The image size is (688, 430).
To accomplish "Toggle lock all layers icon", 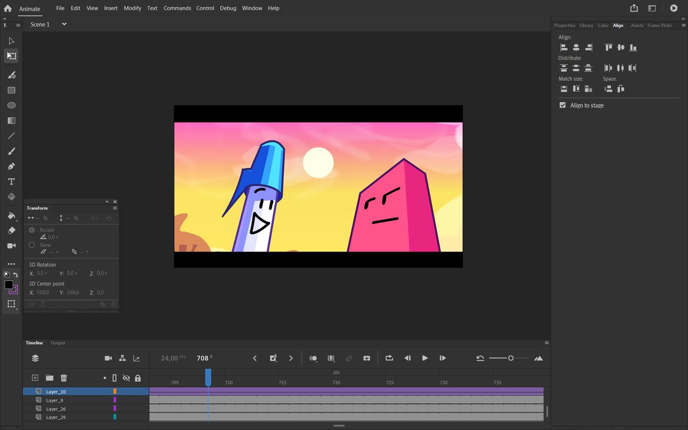I will pyautogui.click(x=138, y=378).
